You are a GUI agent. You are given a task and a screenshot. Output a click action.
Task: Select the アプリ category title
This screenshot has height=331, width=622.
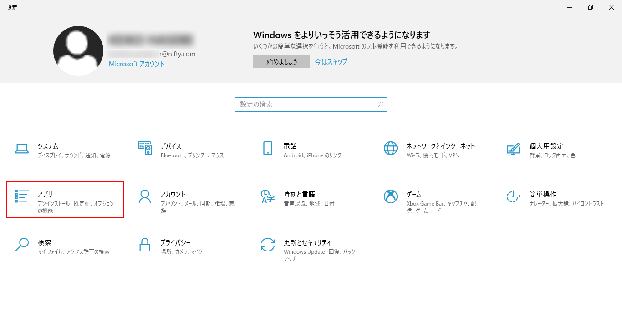[x=45, y=195]
